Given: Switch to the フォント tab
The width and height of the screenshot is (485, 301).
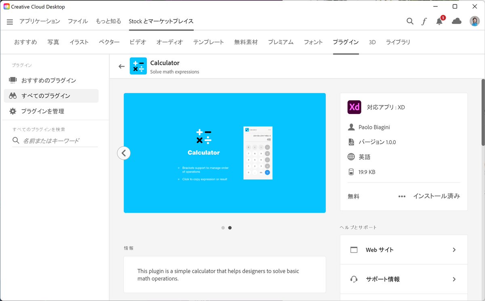Looking at the screenshot, I should coord(313,42).
